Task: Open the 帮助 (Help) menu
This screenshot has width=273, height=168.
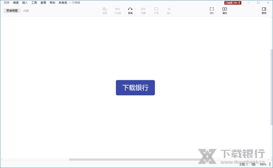Action: click(52, 3)
